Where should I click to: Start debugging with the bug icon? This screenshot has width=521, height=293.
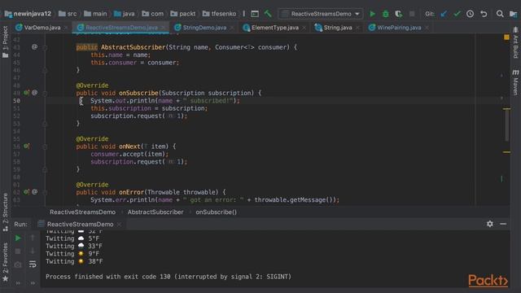click(385, 14)
